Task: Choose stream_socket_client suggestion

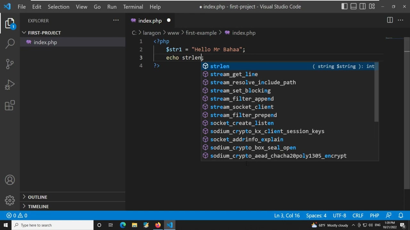Action: (x=288, y=107)
